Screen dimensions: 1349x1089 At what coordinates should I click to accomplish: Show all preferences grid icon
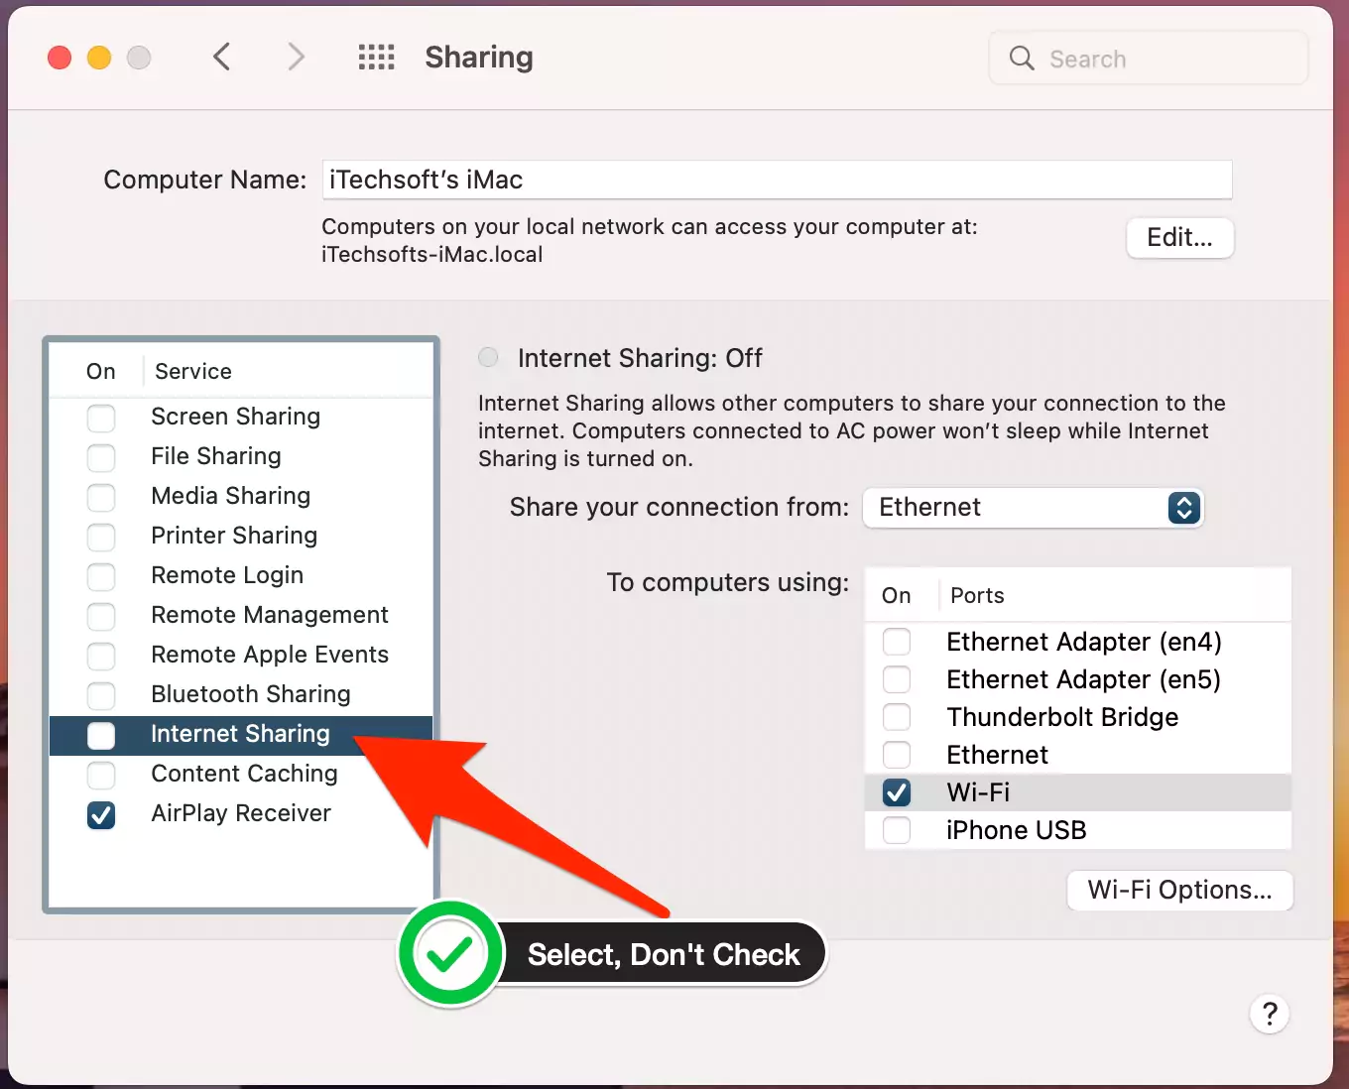point(377,58)
